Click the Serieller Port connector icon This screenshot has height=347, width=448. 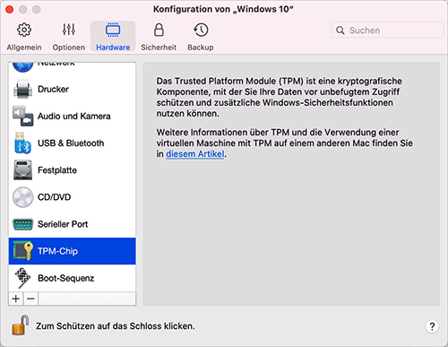[x=23, y=224]
